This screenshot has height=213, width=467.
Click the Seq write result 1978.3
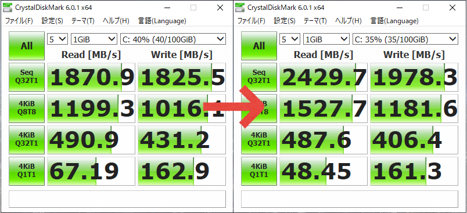414,77
